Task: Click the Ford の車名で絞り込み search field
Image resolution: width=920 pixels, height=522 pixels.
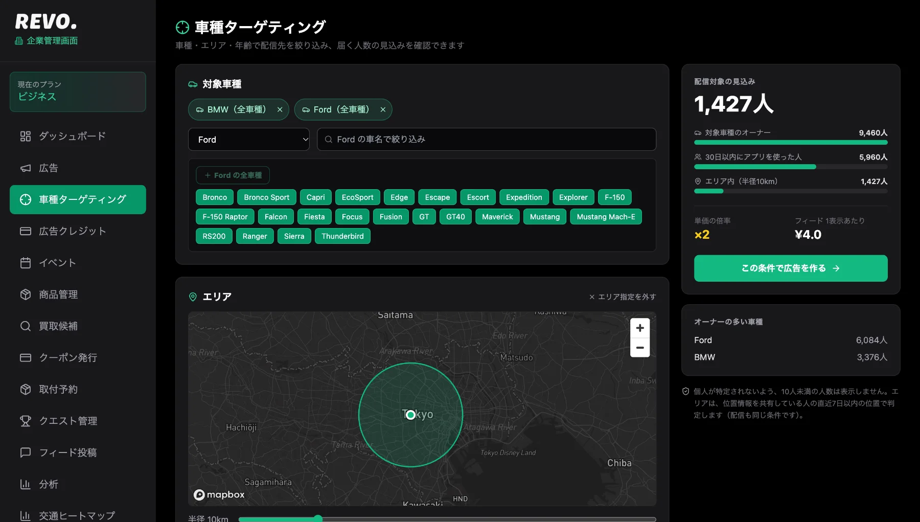Action: point(487,140)
